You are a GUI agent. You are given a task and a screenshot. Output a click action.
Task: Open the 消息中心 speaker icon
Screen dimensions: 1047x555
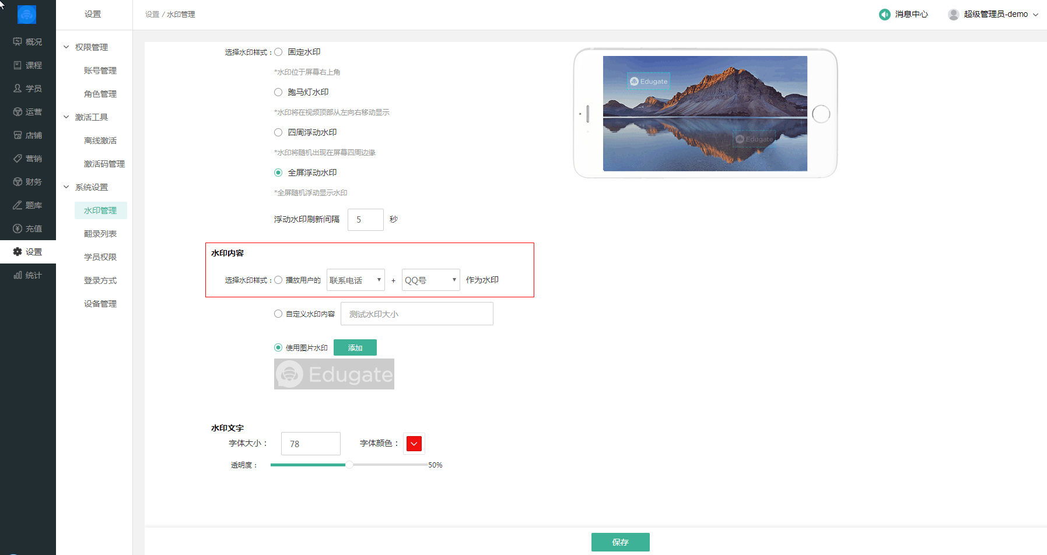(x=884, y=15)
